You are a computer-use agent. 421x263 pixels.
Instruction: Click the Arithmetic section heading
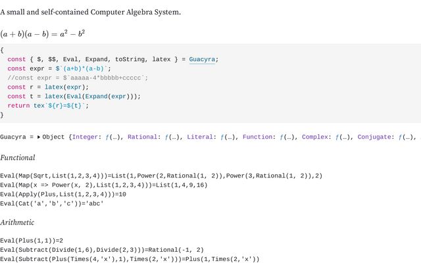pyautogui.click(x=18, y=223)
